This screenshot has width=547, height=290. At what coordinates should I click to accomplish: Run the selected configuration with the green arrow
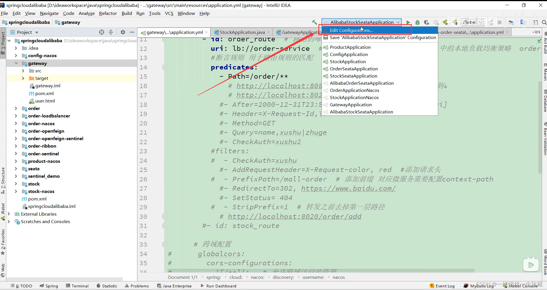408,22
